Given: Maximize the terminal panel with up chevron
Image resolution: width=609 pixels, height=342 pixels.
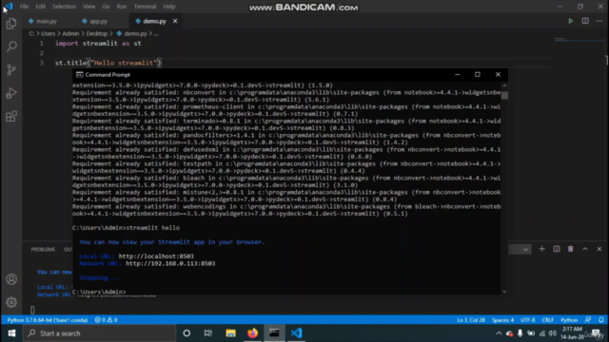Looking at the screenshot, I should click(x=585, y=249).
